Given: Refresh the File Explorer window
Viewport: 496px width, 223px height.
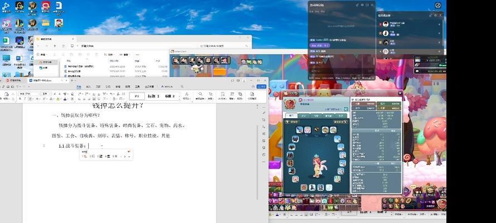Looking at the screenshot, I should click(64, 46).
